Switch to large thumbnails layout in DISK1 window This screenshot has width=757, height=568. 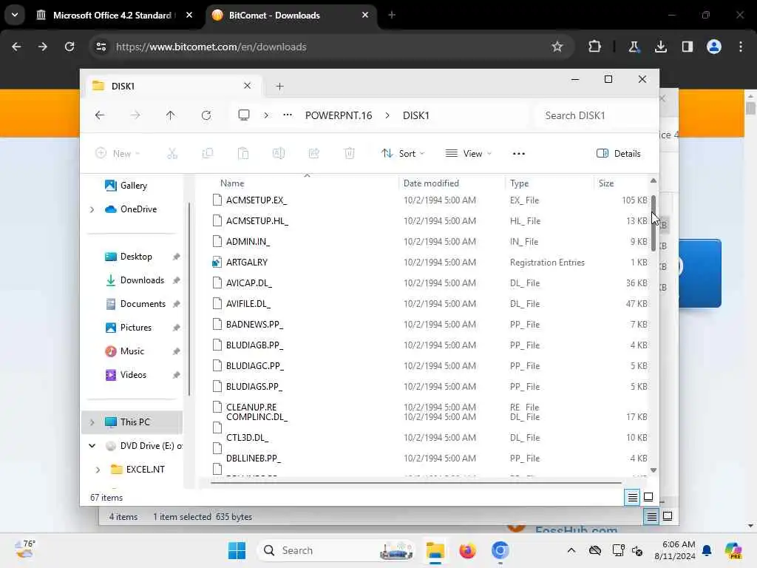(648, 497)
